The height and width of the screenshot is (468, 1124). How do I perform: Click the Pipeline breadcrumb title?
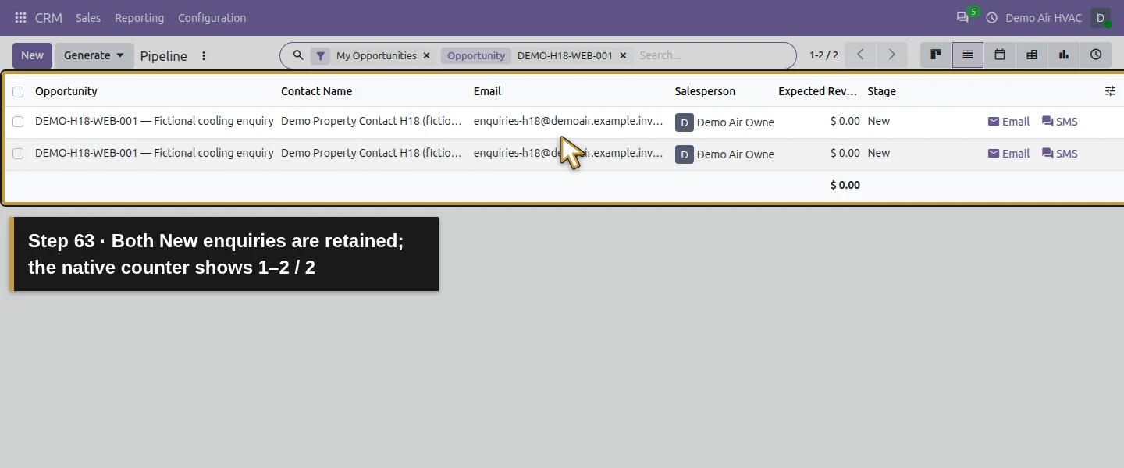[x=164, y=56]
